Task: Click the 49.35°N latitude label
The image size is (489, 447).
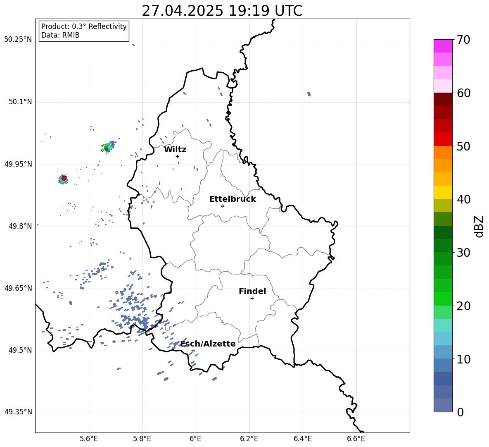Action: pos(18,412)
